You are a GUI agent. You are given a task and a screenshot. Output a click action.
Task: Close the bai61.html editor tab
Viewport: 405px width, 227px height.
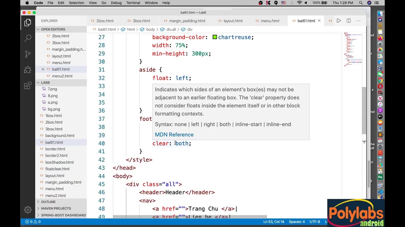pyautogui.click(x=319, y=21)
